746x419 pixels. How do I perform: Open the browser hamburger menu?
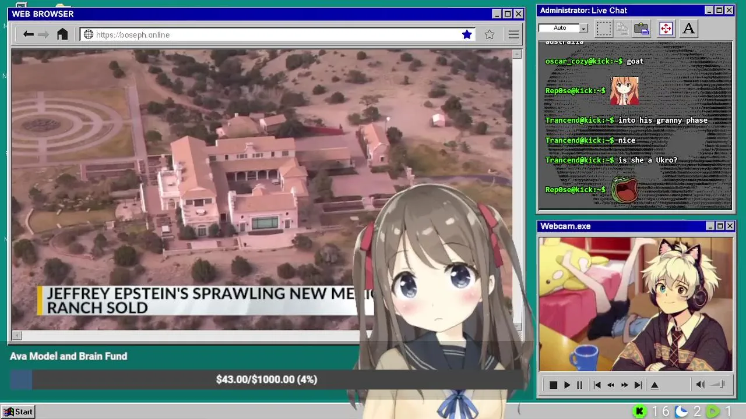[513, 34]
